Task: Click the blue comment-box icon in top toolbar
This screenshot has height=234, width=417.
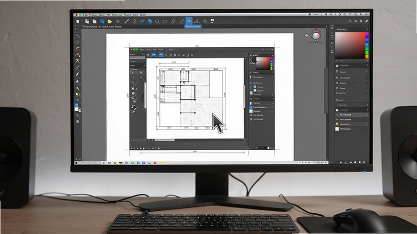Action: tap(102, 21)
